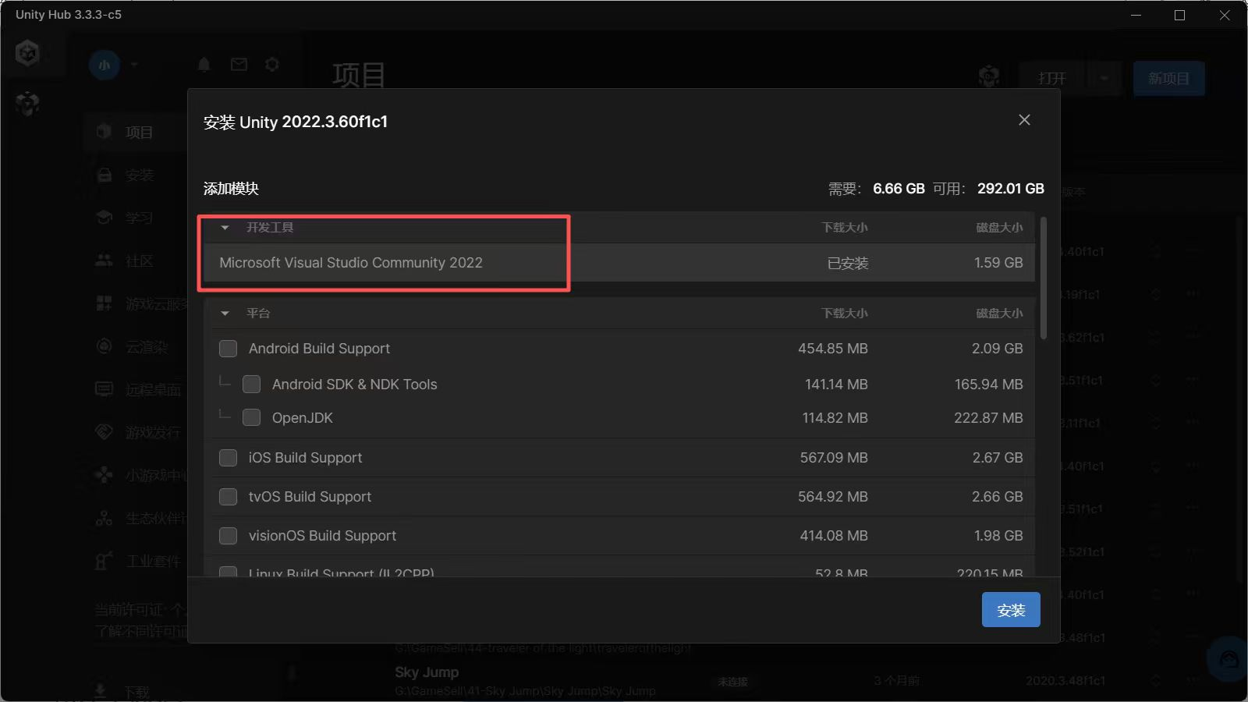Click the blue 安装 button
1248x702 pixels.
[1010, 610]
